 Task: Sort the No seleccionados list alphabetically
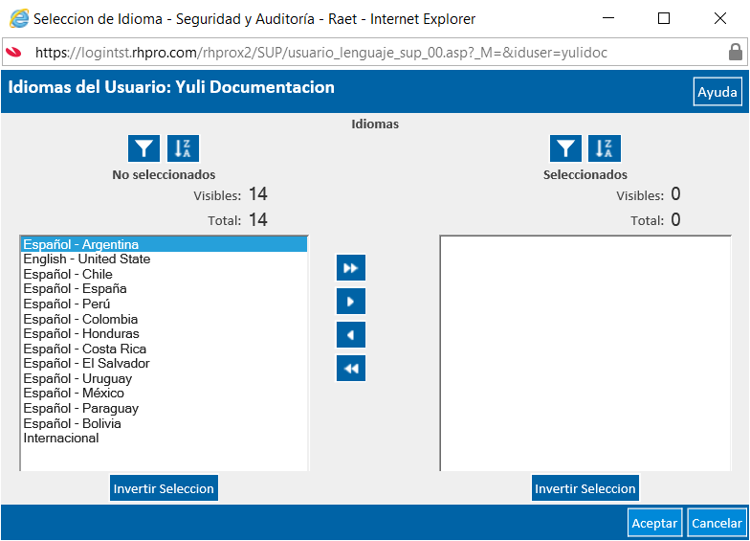183,148
